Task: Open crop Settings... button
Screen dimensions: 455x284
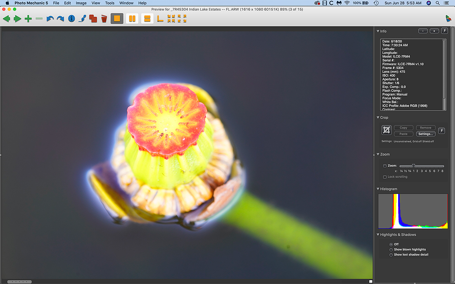Action: 425,134
